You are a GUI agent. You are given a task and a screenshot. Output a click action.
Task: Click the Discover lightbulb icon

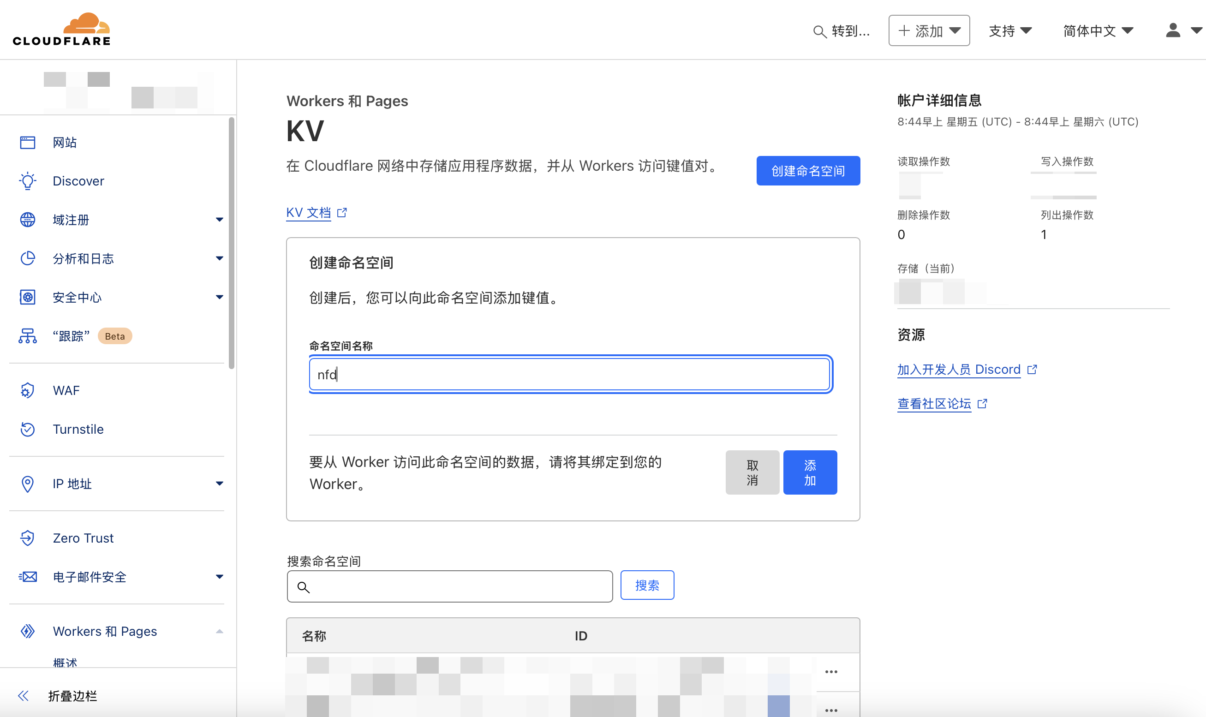pos(28,181)
